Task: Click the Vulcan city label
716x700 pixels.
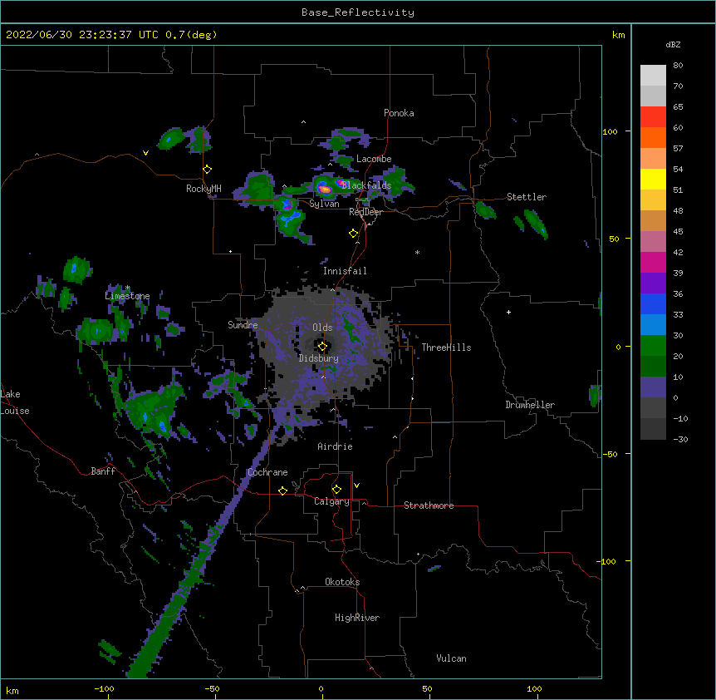Action: (451, 658)
